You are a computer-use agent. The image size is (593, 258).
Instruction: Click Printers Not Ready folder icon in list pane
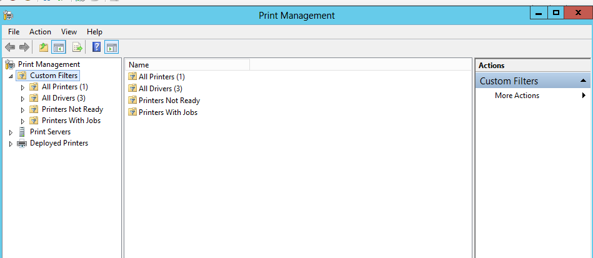click(132, 101)
